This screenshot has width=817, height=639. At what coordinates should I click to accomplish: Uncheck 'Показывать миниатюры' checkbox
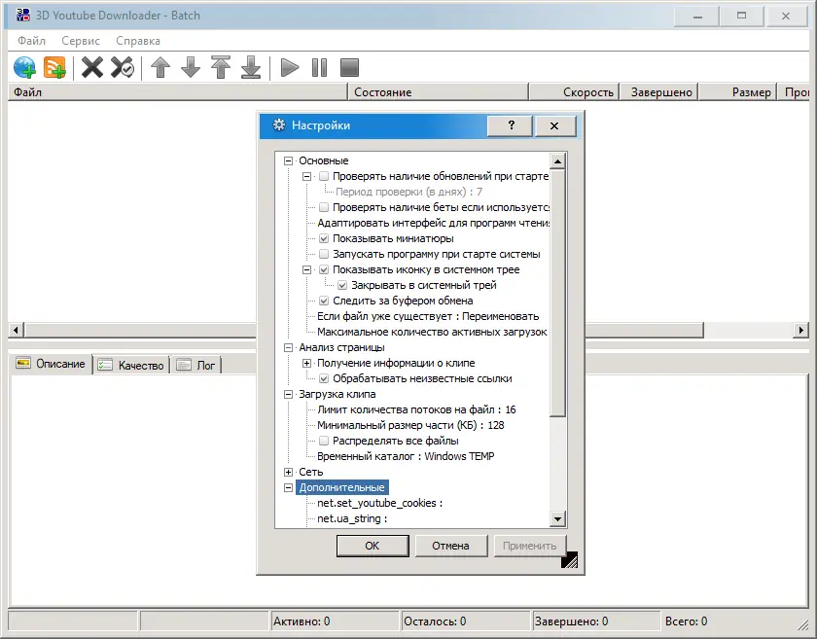tap(324, 238)
